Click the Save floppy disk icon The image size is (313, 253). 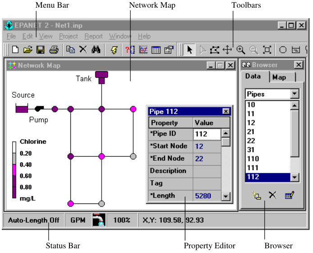[40, 50]
